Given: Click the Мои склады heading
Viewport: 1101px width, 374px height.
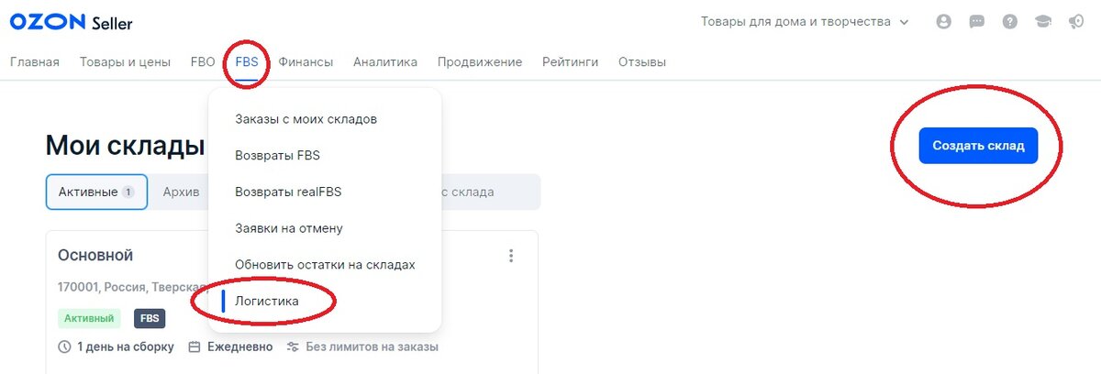Looking at the screenshot, I should tap(125, 146).
